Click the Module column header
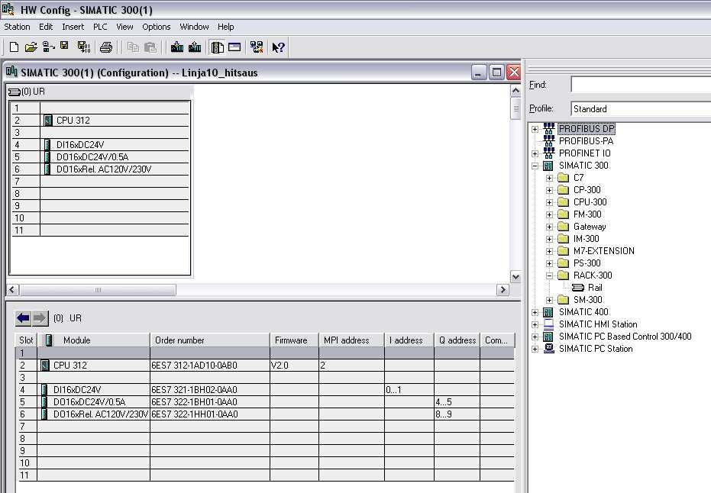Viewport: 711px width, 493px height. (x=93, y=340)
